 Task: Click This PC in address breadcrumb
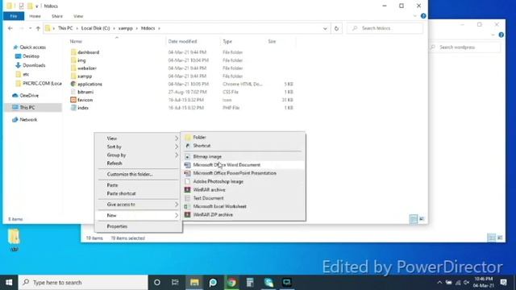tap(65, 28)
